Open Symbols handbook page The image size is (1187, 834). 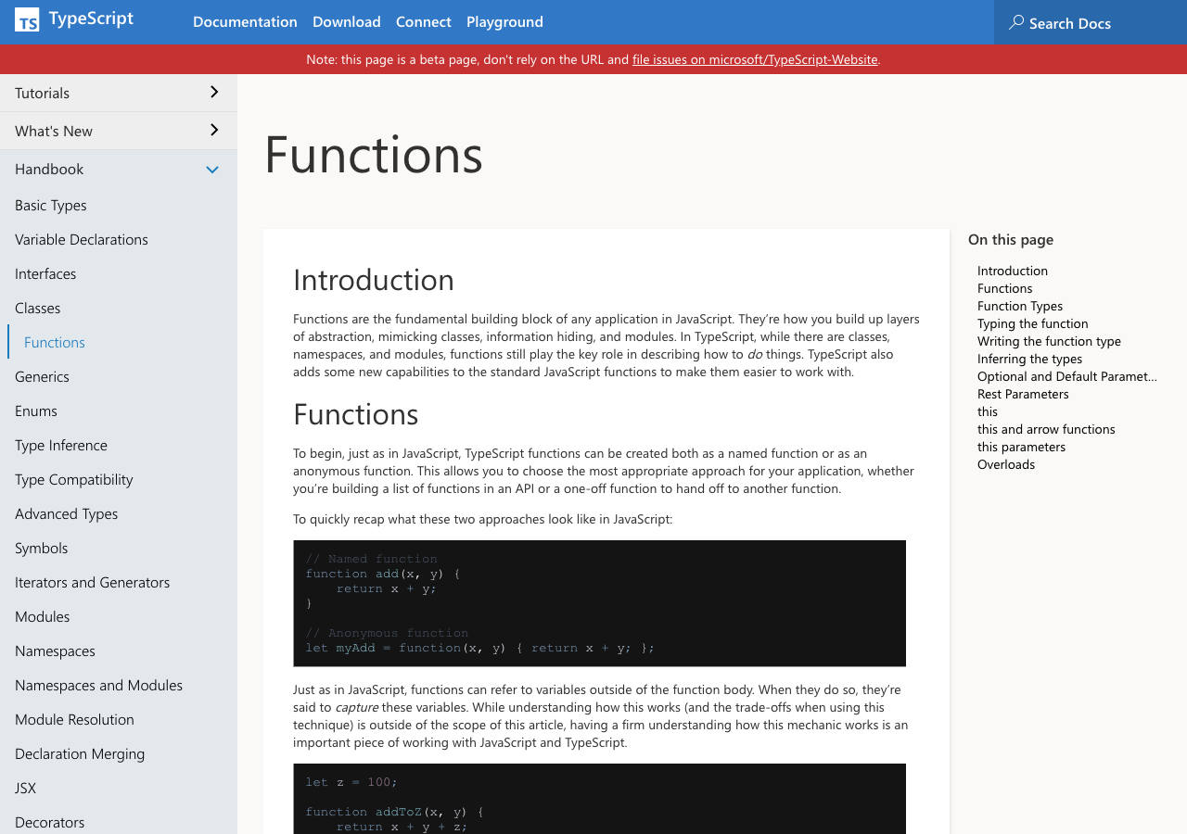point(42,548)
